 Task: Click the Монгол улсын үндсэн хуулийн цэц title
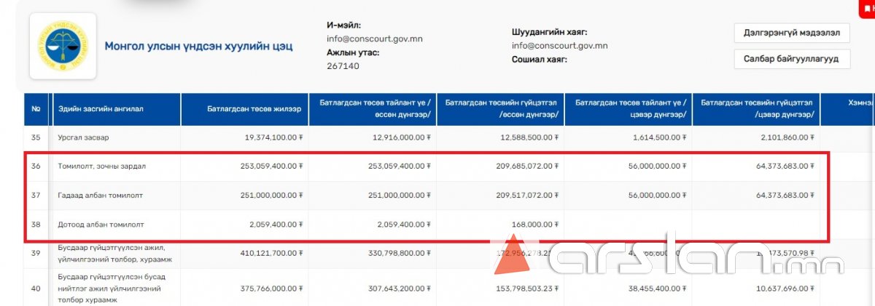point(198,47)
